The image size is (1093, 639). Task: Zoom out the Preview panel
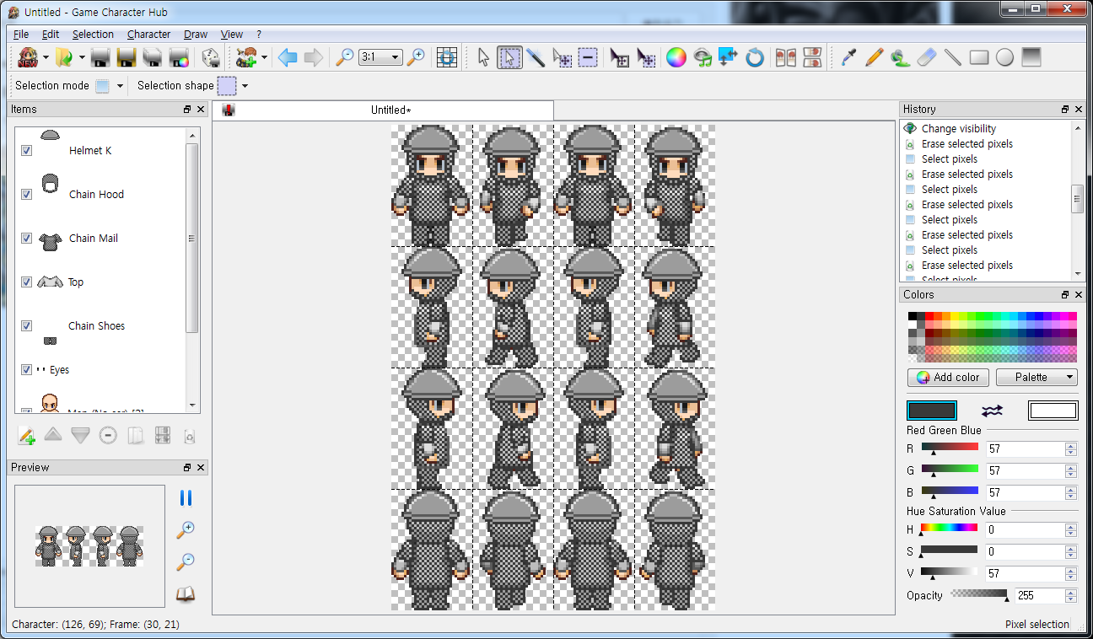pyautogui.click(x=186, y=561)
